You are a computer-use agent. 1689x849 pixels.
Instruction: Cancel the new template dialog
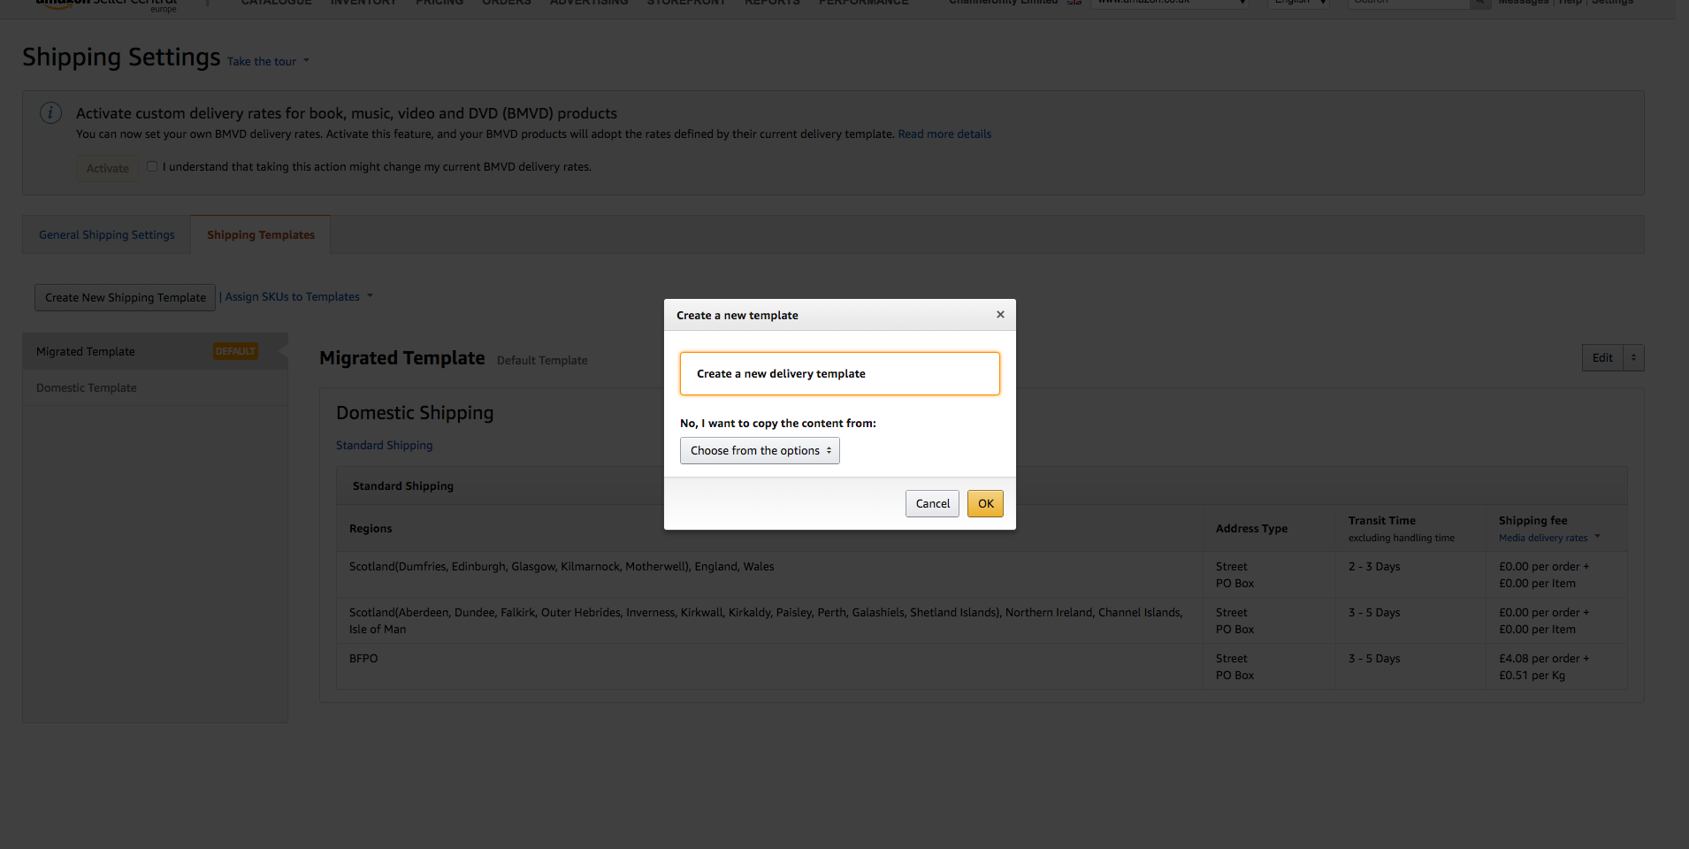tap(932, 503)
